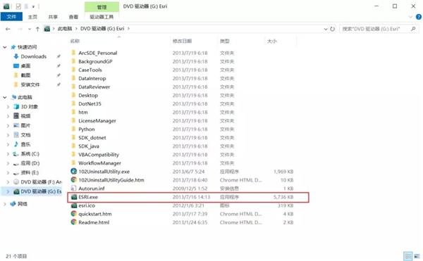Switch to details view layout button
Image resolution: width=423 pixels, height=261 pixels.
click(x=408, y=256)
